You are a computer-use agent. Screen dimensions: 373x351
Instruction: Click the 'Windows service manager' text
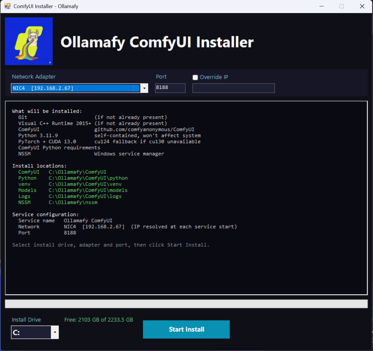coord(129,154)
